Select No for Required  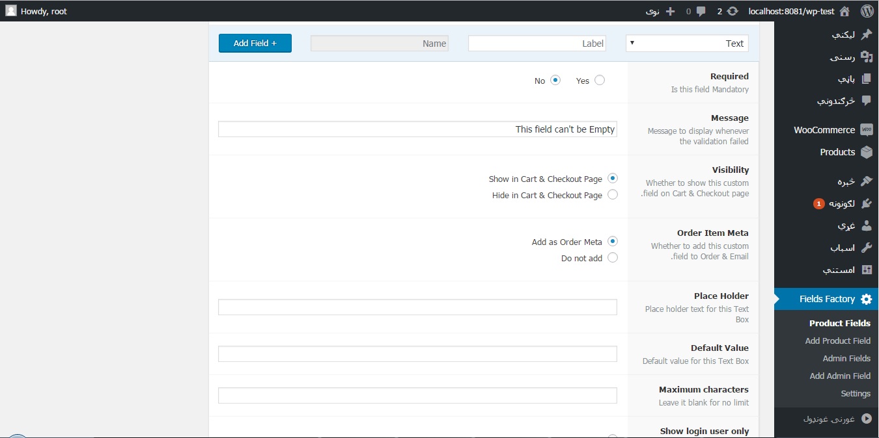point(555,80)
